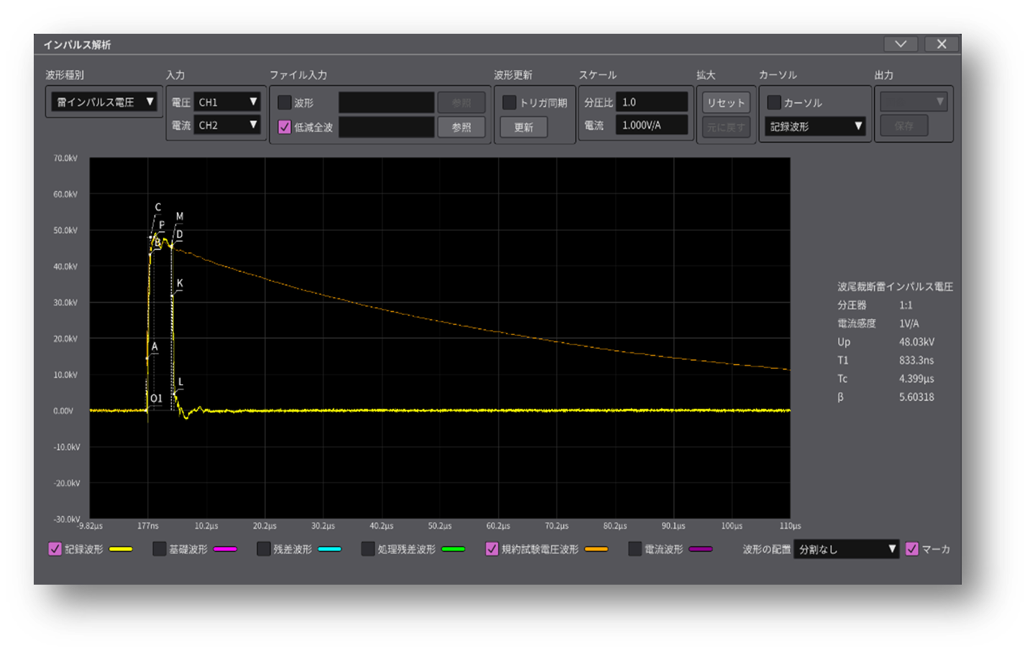Click the disabled 参照 button beside 波形
Screen dimensions: 1030x653
click(461, 103)
